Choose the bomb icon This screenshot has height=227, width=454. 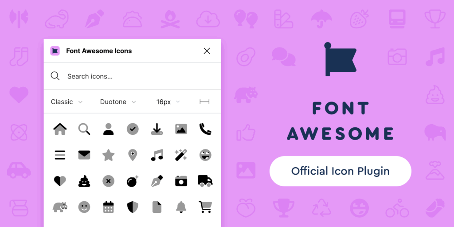[x=133, y=181]
